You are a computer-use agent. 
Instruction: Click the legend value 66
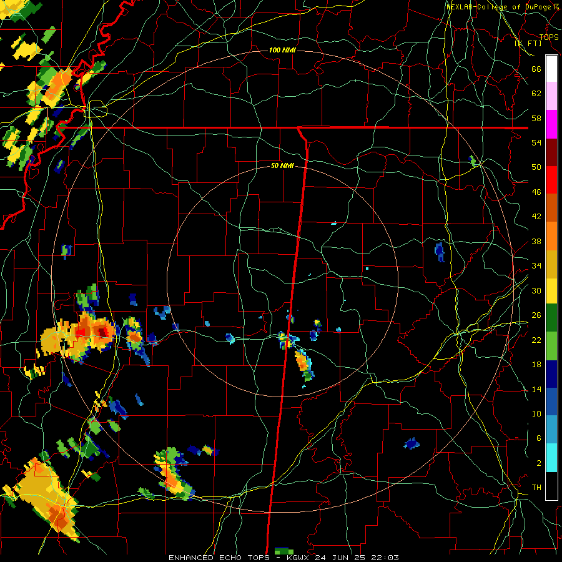click(x=536, y=69)
